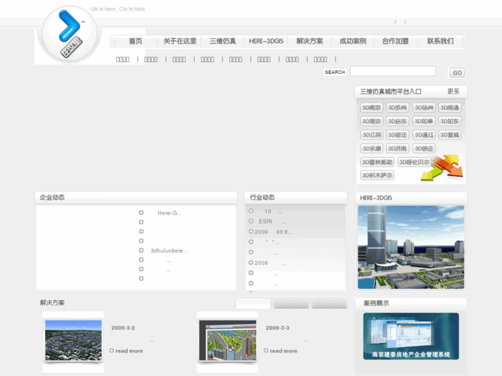The image size is (502, 376).
Task: Open the 联系我们 contact menu item
Action: (x=441, y=41)
